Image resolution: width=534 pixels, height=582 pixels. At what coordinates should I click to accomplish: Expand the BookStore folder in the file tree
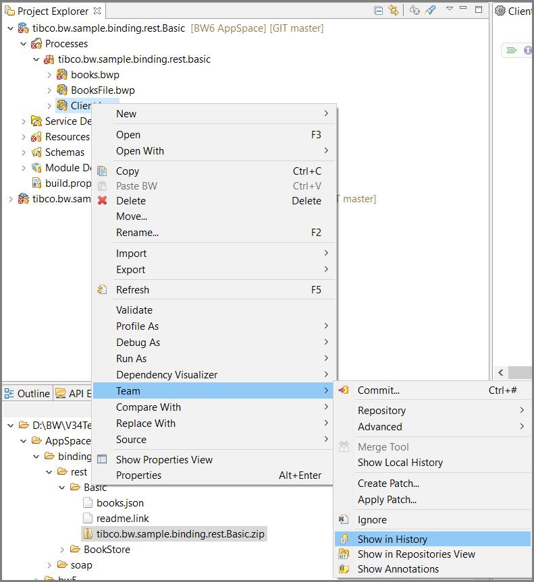coord(62,550)
